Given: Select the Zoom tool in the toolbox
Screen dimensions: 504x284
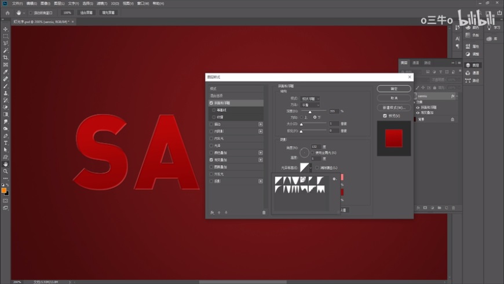Looking at the screenshot, I should pos(6,171).
